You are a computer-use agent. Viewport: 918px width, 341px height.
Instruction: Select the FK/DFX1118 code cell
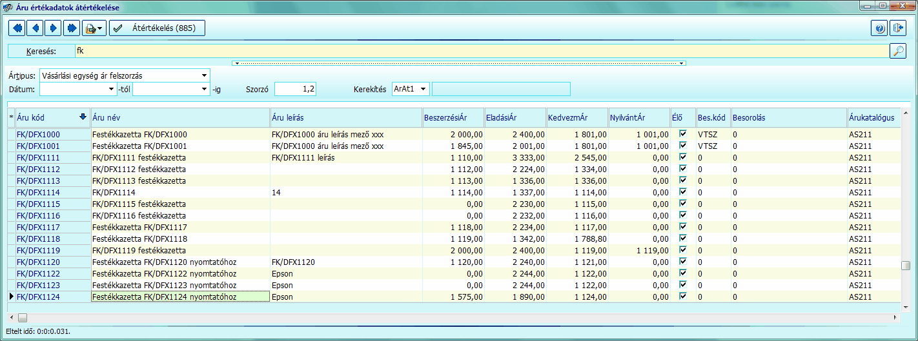coord(53,239)
